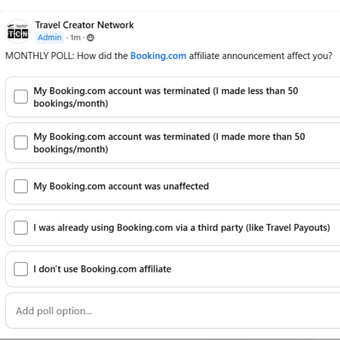Click the globe audience privacy icon
340x340 pixels.
[x=91, y=38]
